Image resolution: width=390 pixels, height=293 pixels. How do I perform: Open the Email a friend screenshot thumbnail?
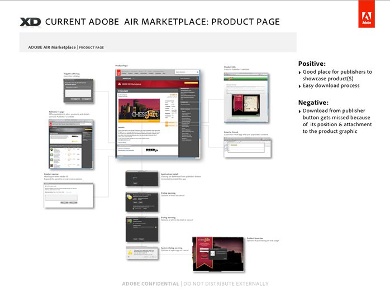248,148
